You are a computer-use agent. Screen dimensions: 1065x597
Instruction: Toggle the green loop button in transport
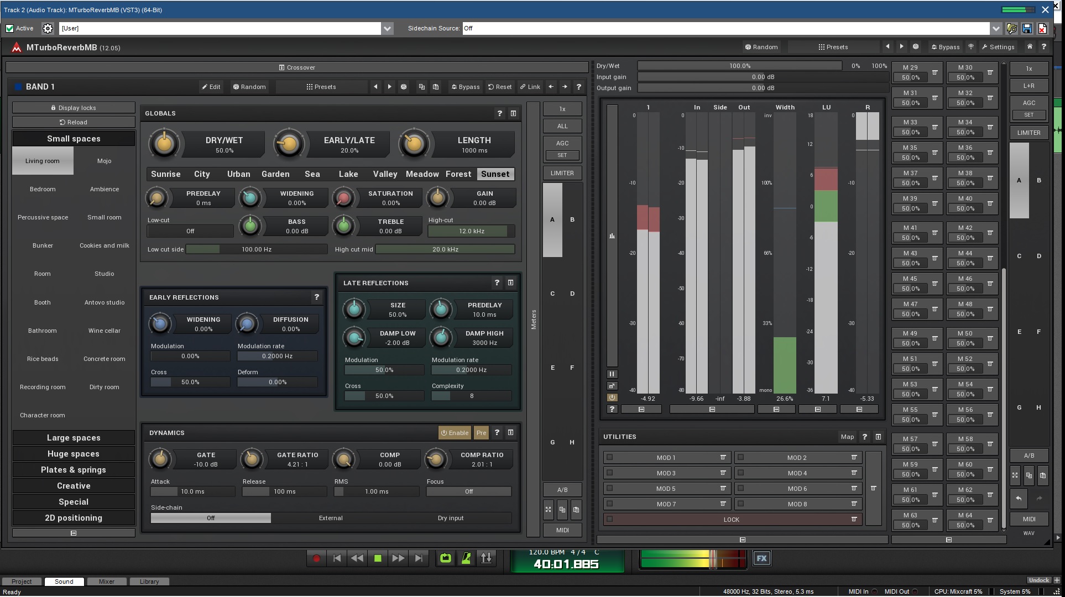445,558
